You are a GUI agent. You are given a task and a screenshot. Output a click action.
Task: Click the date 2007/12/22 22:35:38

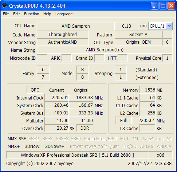coord(150,164)
